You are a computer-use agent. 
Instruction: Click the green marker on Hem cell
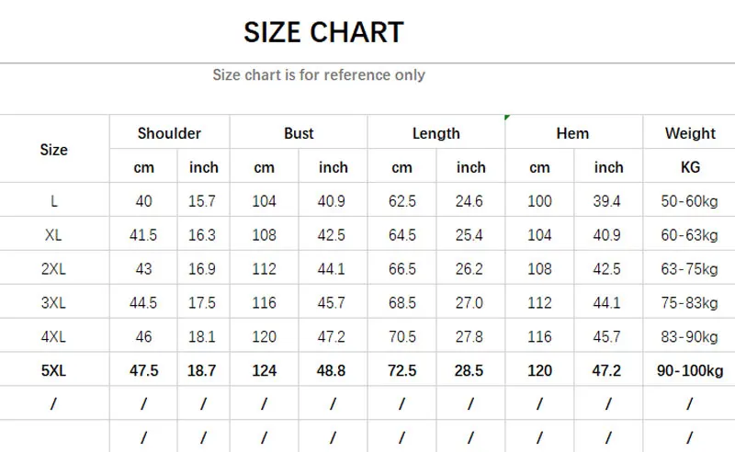[x=508, y=119]
